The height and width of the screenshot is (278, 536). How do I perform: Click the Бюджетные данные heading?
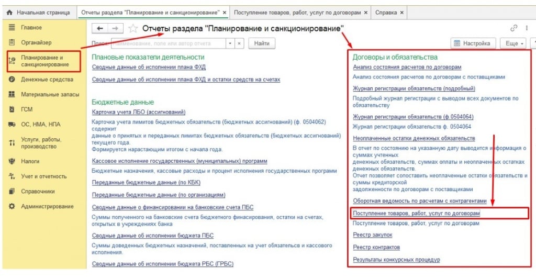point(122,102)
